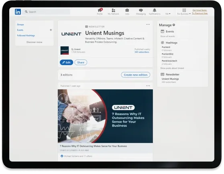This screenshot has width=224, height=174.
Task: Click the UNIENT logo beside newsletter title
Action: (71, 34)
